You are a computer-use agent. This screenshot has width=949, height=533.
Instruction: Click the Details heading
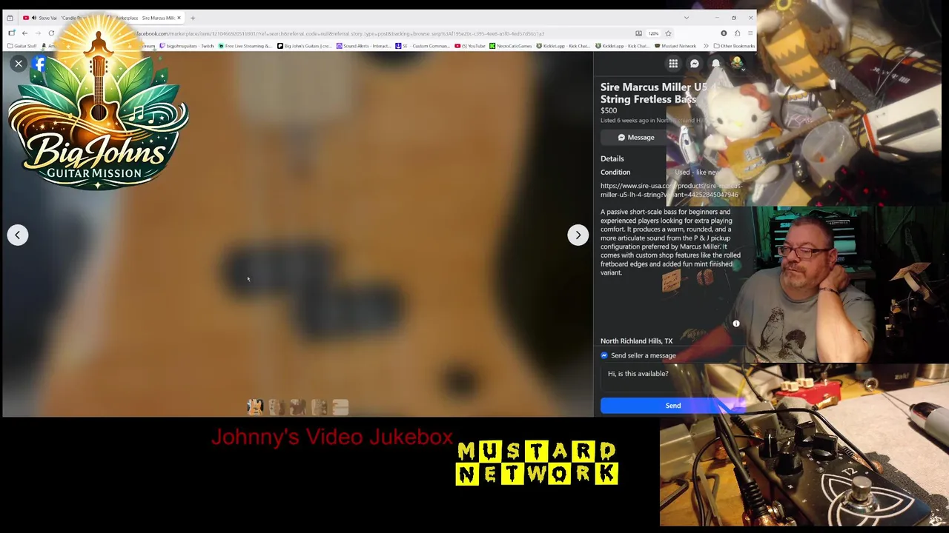(612, 158)
